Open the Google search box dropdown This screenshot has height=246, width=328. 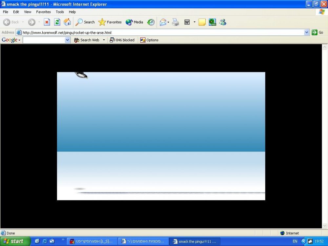tap(67, 40)
